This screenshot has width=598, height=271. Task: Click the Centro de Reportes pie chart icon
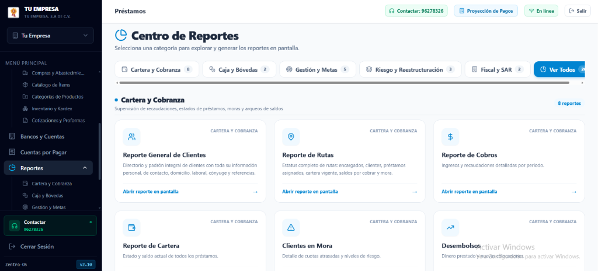[121, 35]
